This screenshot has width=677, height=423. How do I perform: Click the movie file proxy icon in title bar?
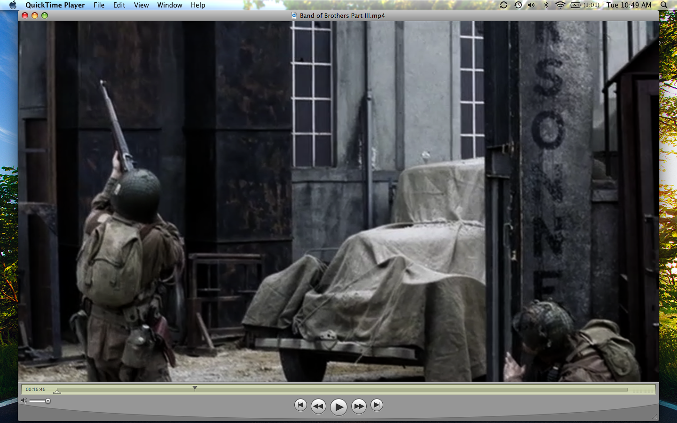294,16
